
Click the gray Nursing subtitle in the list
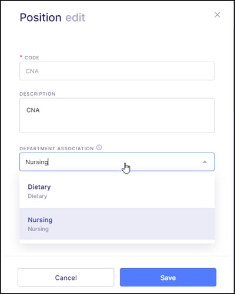[x=38, y=229]
